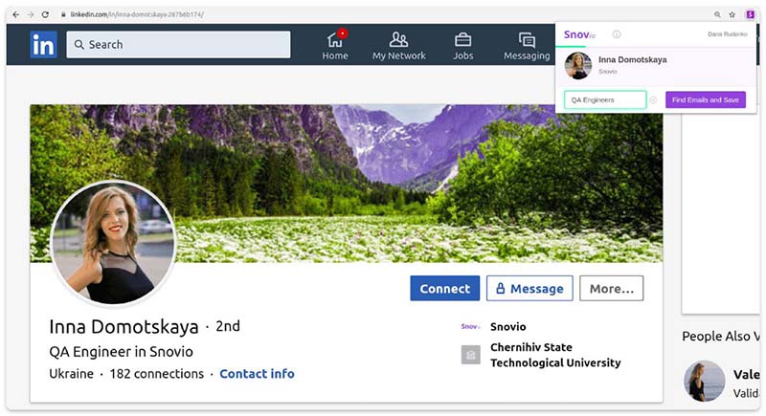Click inside the LinkedIn Search field
Image resolution: width=766 pixels, height=416 pixels.
[x=178, y=44]
